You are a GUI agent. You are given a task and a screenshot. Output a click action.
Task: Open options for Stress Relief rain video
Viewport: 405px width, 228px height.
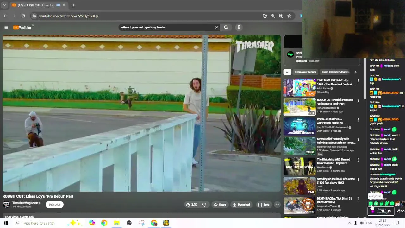coord(358,139)
